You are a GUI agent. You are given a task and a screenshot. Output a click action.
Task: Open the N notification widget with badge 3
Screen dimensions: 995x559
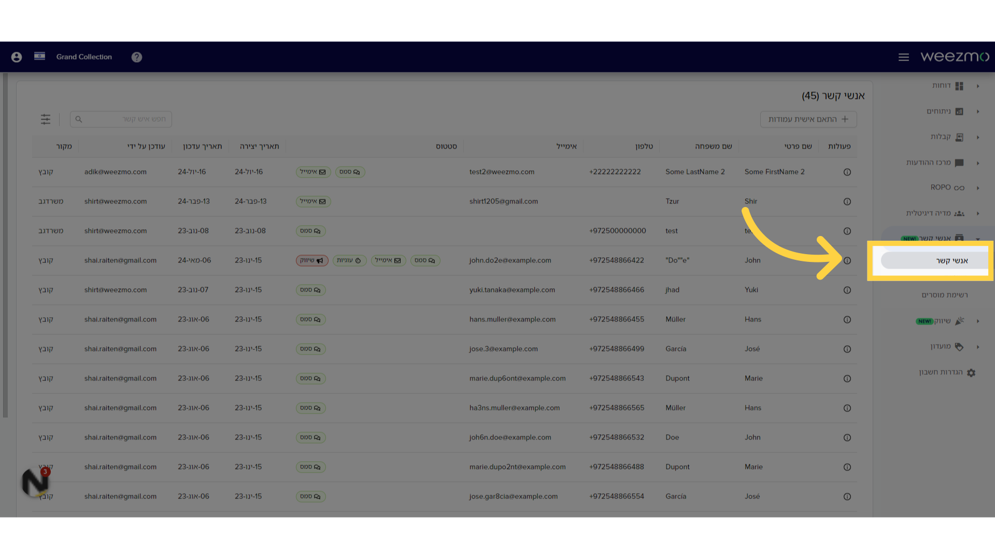[x=36, y=481]
